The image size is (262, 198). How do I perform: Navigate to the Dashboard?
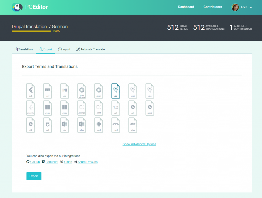point(186,7)
